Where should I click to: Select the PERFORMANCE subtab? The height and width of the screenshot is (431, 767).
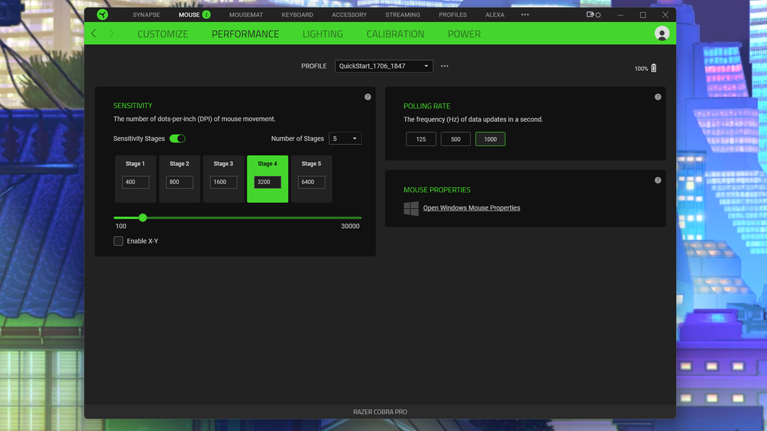coord(245,34)
